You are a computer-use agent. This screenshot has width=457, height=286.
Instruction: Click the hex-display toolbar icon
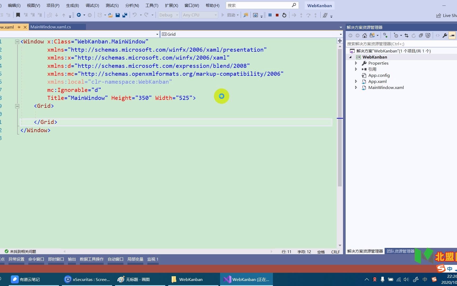pyautogui.click(x=325, y=15)
